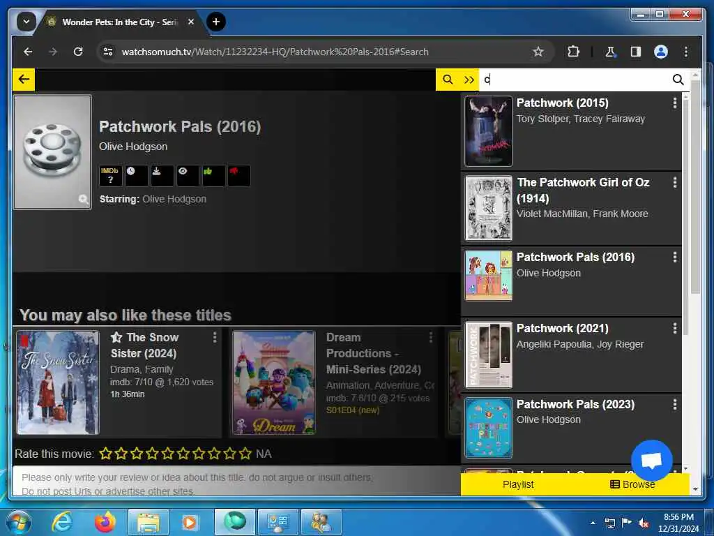Click the site information icon in the address bar

click(108, 52)
